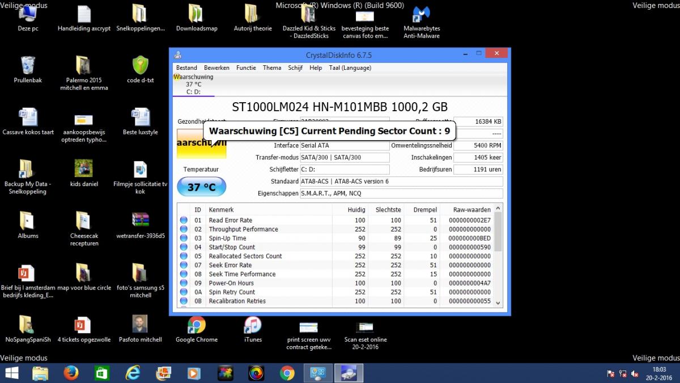Open the Taal (Language) menu

coord(350,68)
